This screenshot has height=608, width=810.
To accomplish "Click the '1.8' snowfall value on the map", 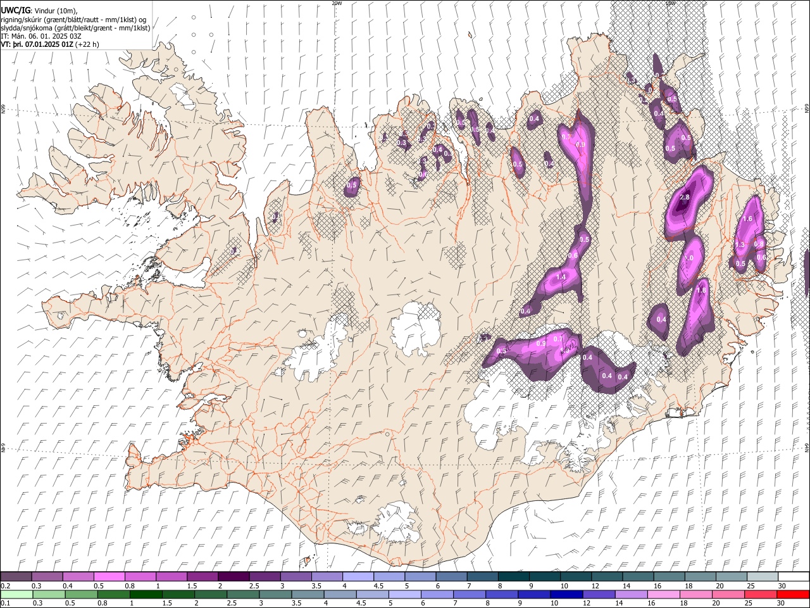I will (701, 291).
